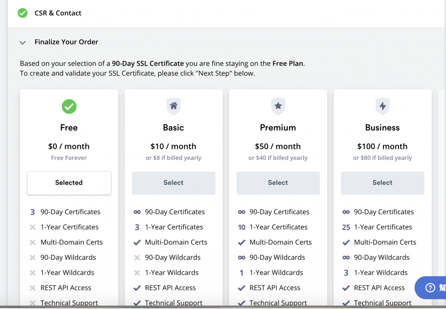Click the Business $100 / month price
Screen dimensions: 446x309
click(x=382, y=146)
